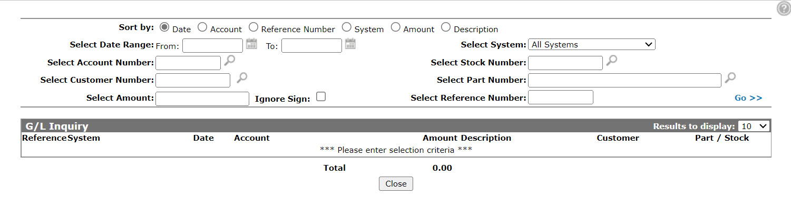Image resolution: width=791 pixels, height=205 pixels.
Task: Look up customer number with magnifier icon
Action: pyautogui.click(x=241, y=78)
